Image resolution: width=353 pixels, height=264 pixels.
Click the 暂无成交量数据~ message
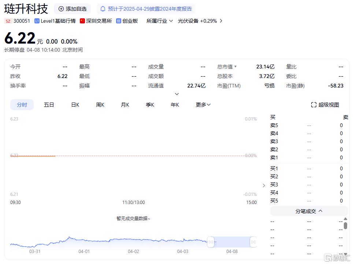point(133,218)
